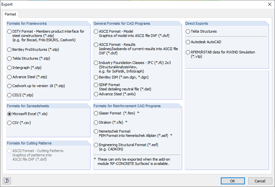The width and height of the screenshot is (275, 187).
Task: Pick the Bentley ISM (*.ism.dgn) option
Action: click(96, 77)
